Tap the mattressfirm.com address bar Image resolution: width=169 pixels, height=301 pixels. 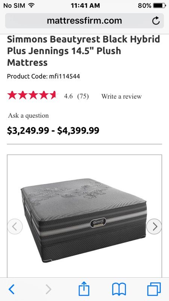click(x=84, y=21)
